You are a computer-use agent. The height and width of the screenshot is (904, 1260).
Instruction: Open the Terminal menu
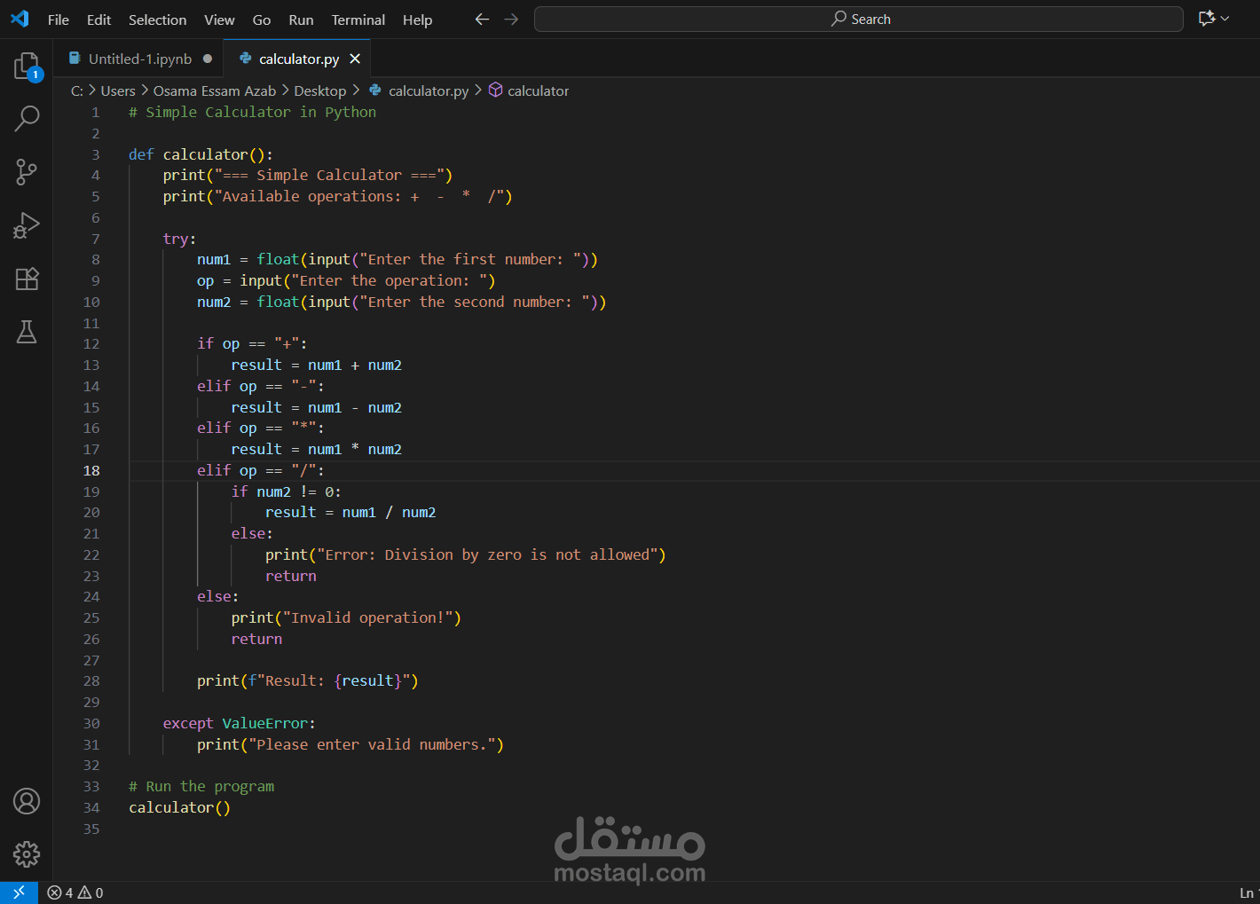click(x=358, y=20)
